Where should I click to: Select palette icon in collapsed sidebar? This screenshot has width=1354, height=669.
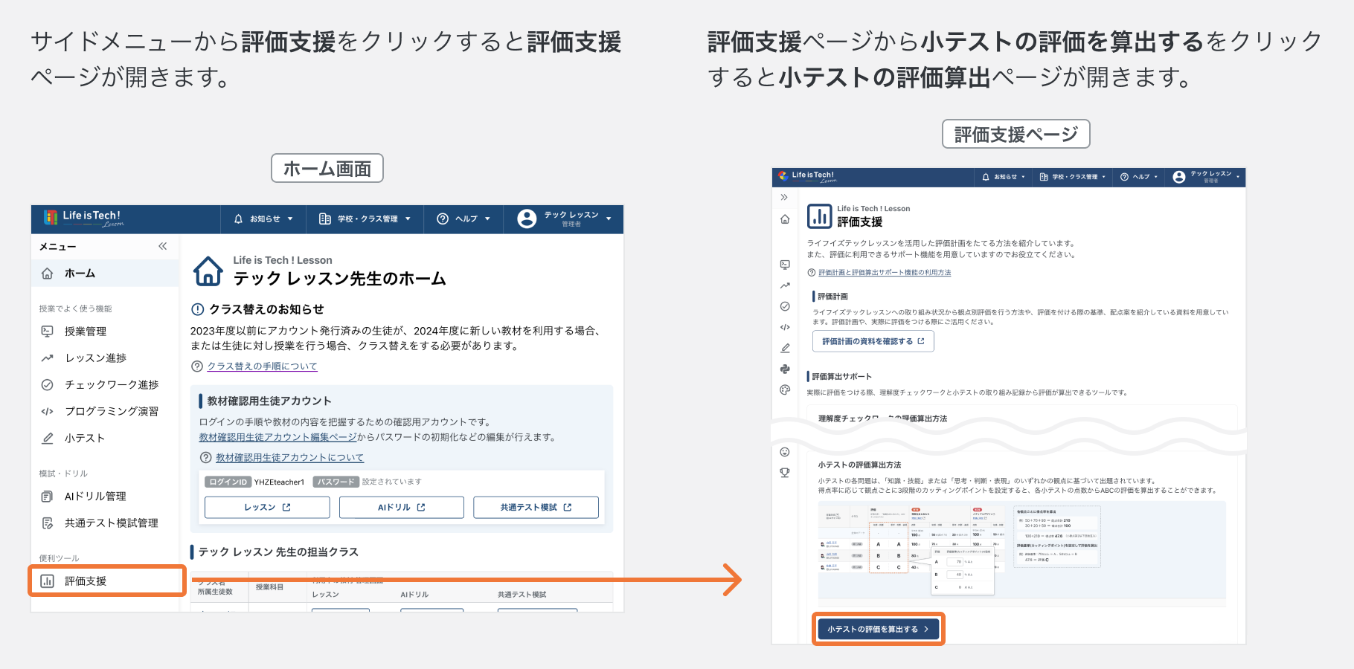785,390
